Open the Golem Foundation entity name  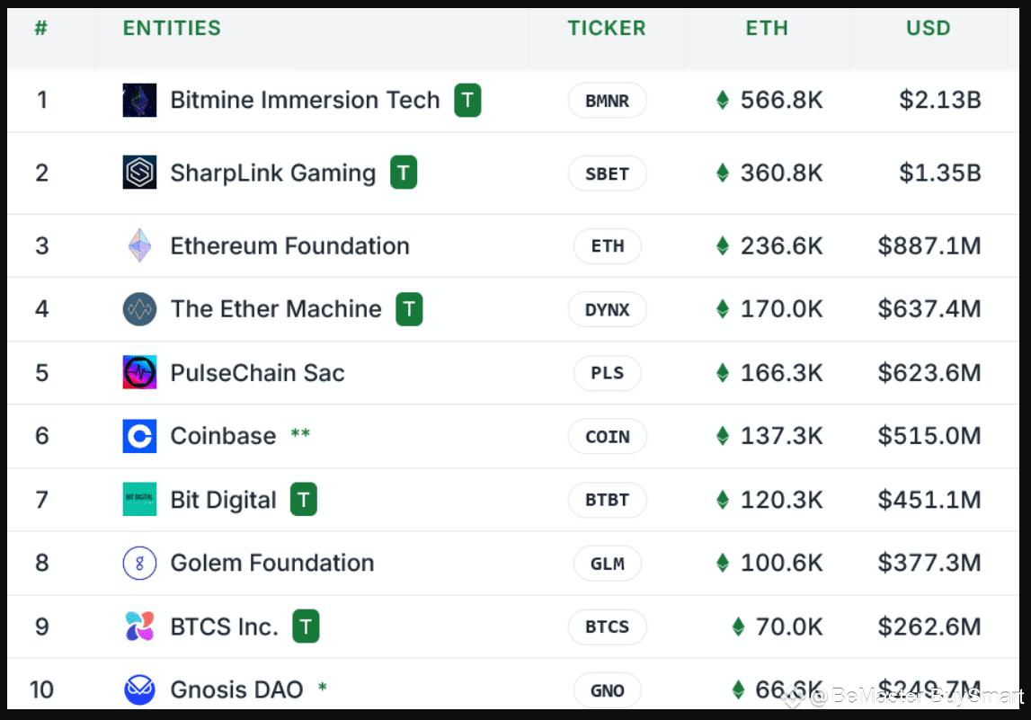coord(272,563)
